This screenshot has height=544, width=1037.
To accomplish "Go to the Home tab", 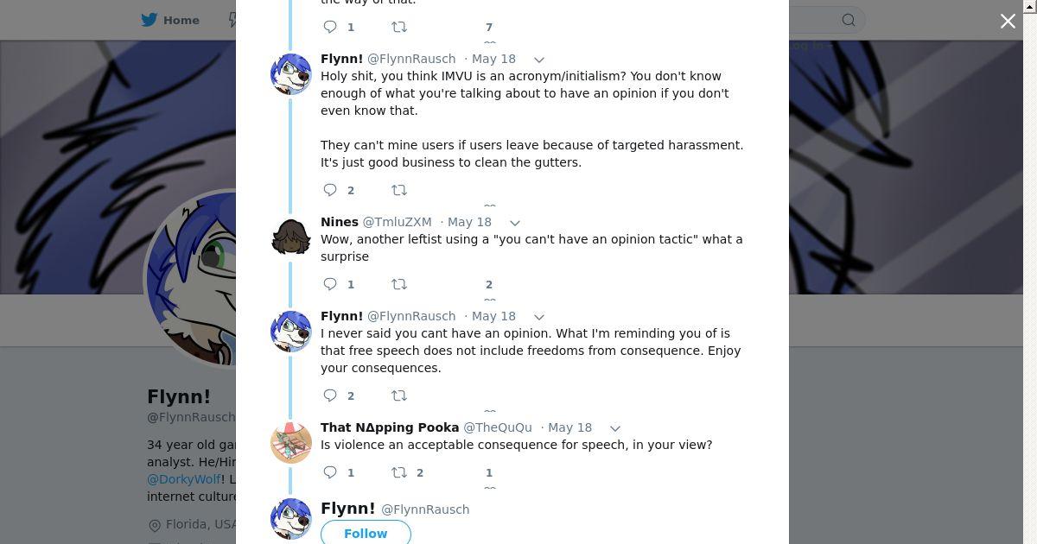I will point(171,20).
